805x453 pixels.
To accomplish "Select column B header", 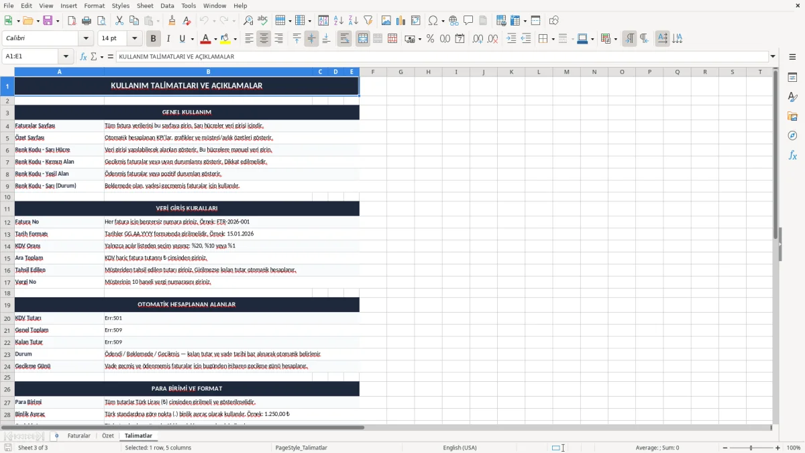I will tap(208, 72).
